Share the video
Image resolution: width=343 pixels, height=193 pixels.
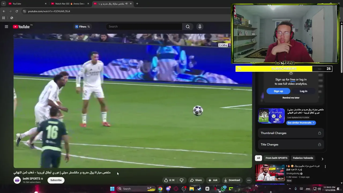(x=196, y=180)
